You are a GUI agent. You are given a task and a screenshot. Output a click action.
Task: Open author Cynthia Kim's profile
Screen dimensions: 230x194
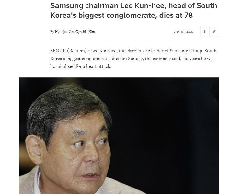coord(85,32)
